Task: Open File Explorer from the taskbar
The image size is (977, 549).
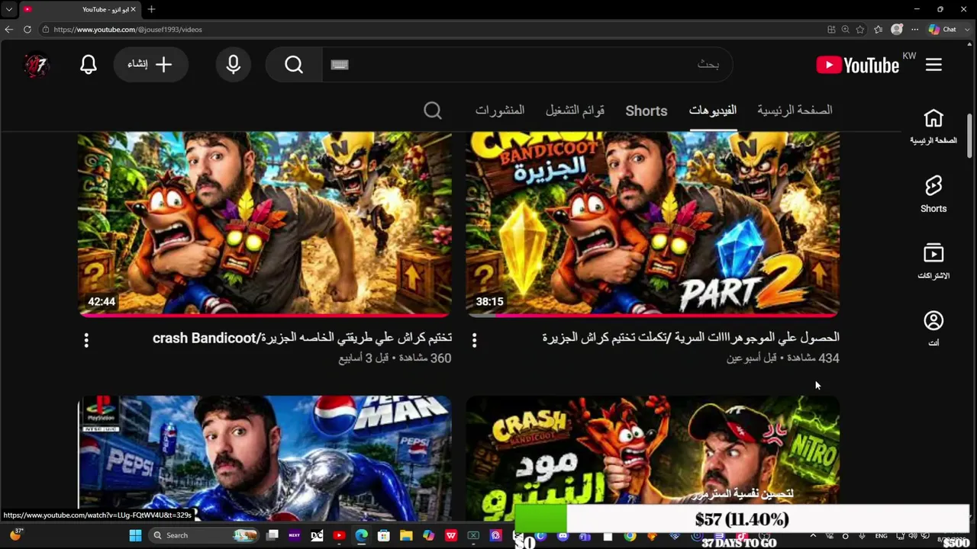Action: tap(406, 535)
